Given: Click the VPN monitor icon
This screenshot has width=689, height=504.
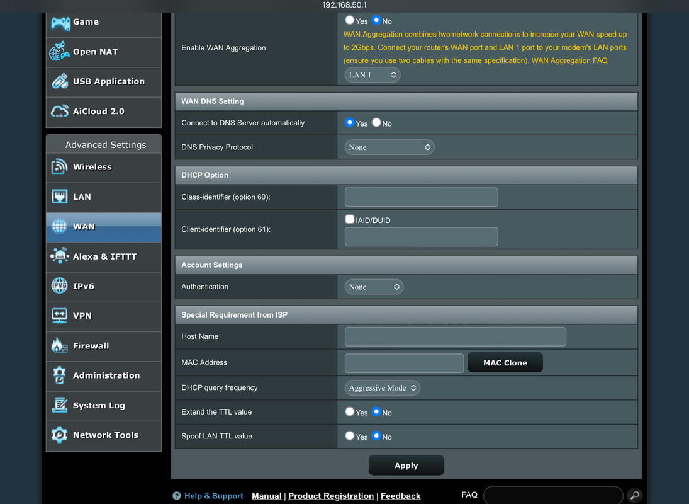Looking at the screenshot, I should [59, 316].
